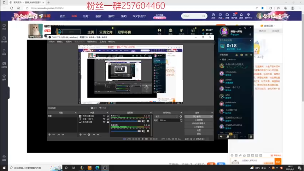The image size is (304, 171).
Task: Toggle lock on video capture device source
Action: point(108,116)
